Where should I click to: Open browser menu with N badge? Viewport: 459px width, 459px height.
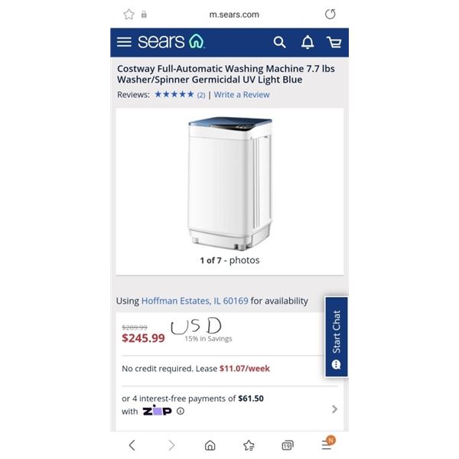(328, 444)
